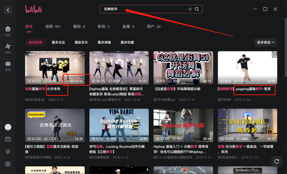Open the 街舞基本功跟练 thumbnail
This screenshot has height=174, width=287.
pyautogui.click(x=55, y=125)
